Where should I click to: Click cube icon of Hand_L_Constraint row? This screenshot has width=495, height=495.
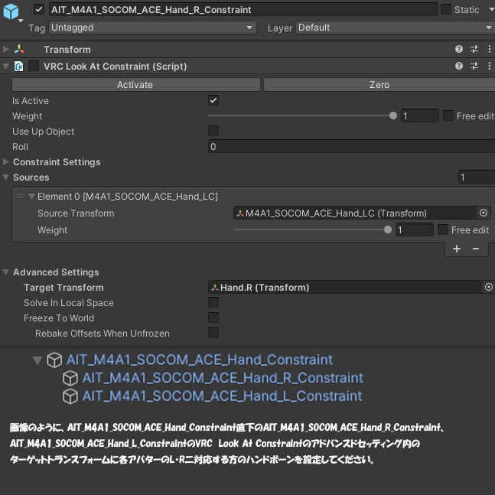tap(70, 396)
